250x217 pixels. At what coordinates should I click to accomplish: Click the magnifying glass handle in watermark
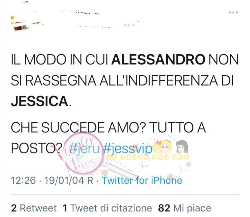[119, 169]
